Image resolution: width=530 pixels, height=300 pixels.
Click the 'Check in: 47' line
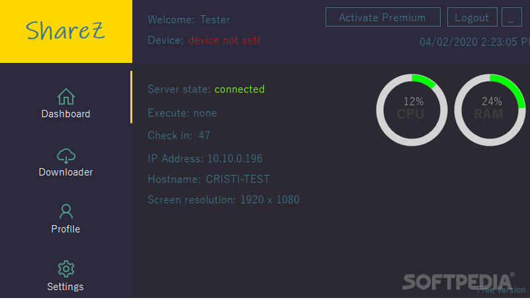[179, 136]
